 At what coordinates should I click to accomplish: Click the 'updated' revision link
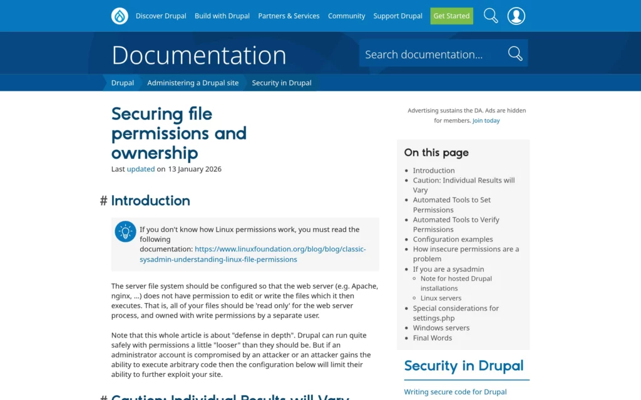[141, 169]
